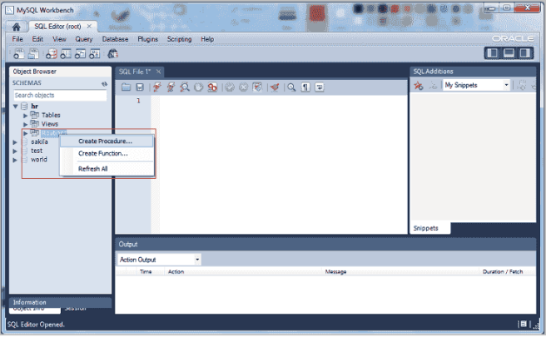Click the create new view icon

click(x=80, y=53)
